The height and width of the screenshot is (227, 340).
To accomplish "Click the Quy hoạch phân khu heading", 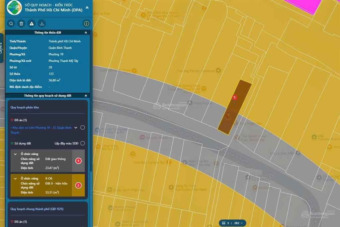I will [x=25, y=107].
